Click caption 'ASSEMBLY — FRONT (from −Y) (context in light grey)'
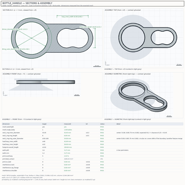The width and height of the screenshot is (185, 185). point(22,119)
